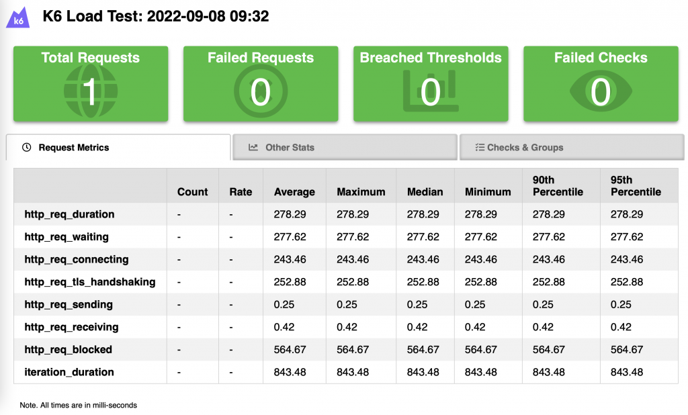This screenshot has height=415, width=688.
Task: Click the Failed Requests card title
Action: point(261,58)
